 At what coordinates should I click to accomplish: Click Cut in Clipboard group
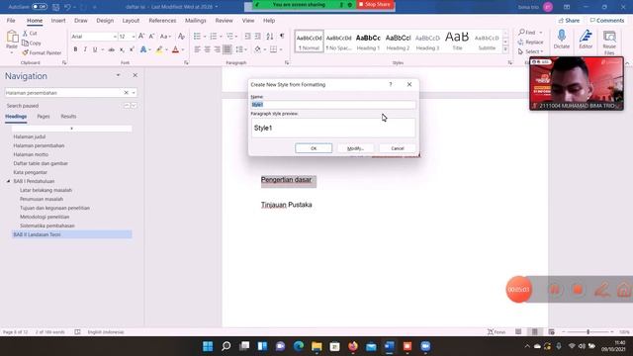(x=30, y=33)
